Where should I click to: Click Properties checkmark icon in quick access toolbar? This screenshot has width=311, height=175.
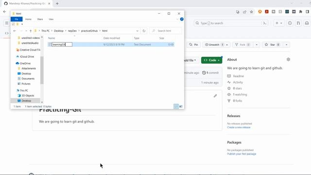click(13, 24)
